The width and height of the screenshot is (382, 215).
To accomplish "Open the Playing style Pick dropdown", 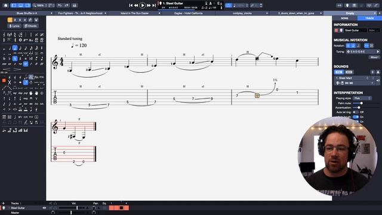I will pos(362,98).
